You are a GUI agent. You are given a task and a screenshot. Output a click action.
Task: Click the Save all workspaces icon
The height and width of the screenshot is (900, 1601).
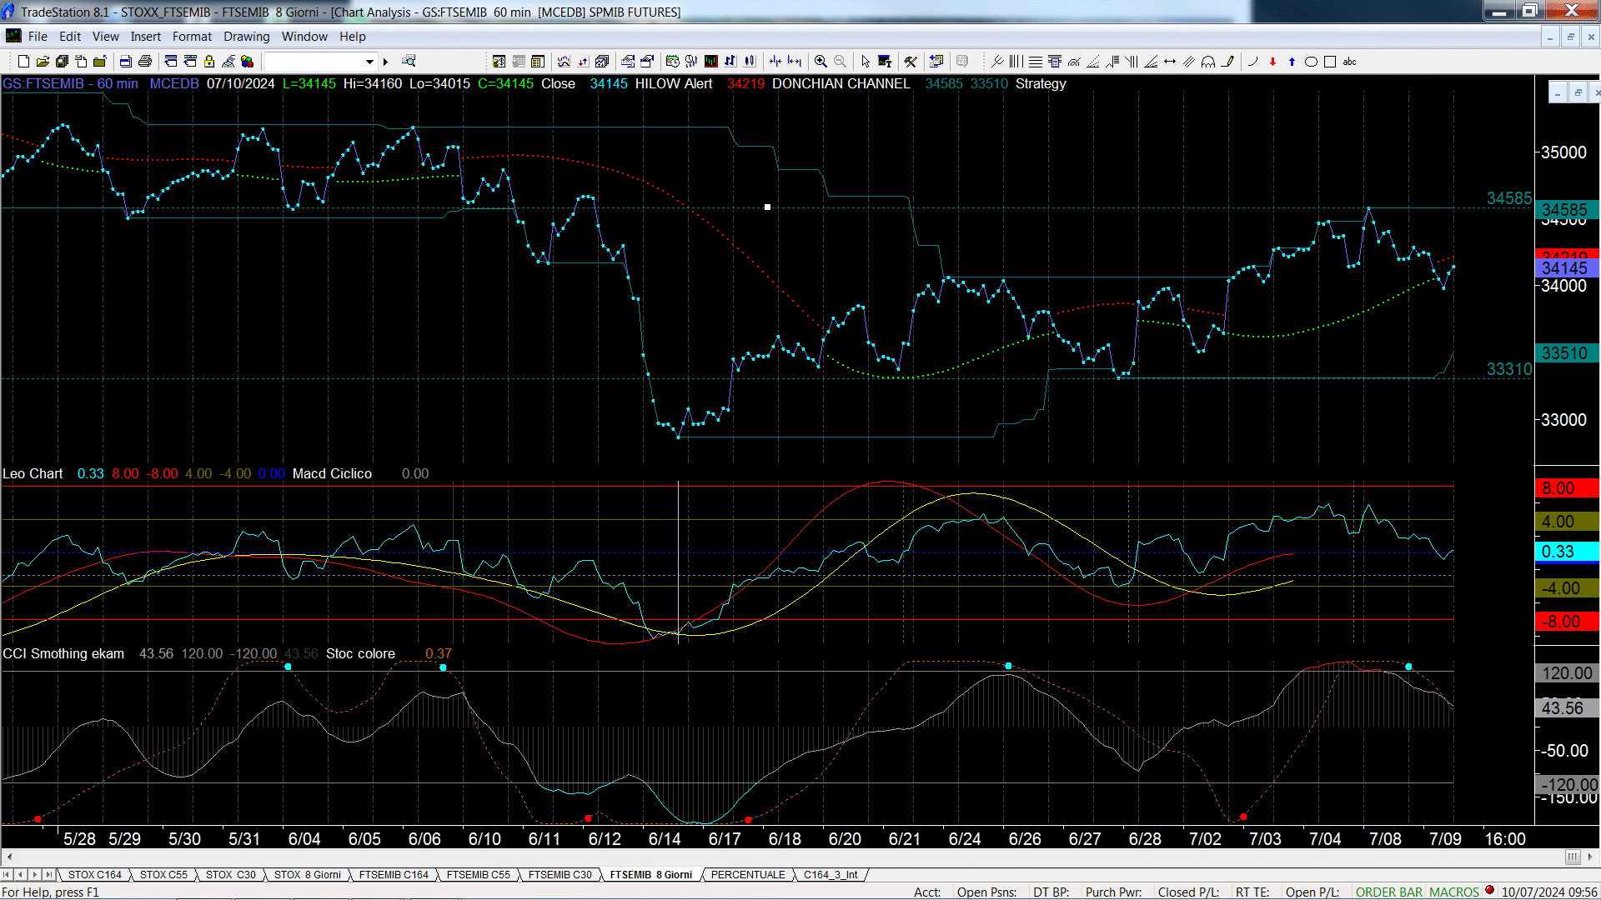[62, 62]
